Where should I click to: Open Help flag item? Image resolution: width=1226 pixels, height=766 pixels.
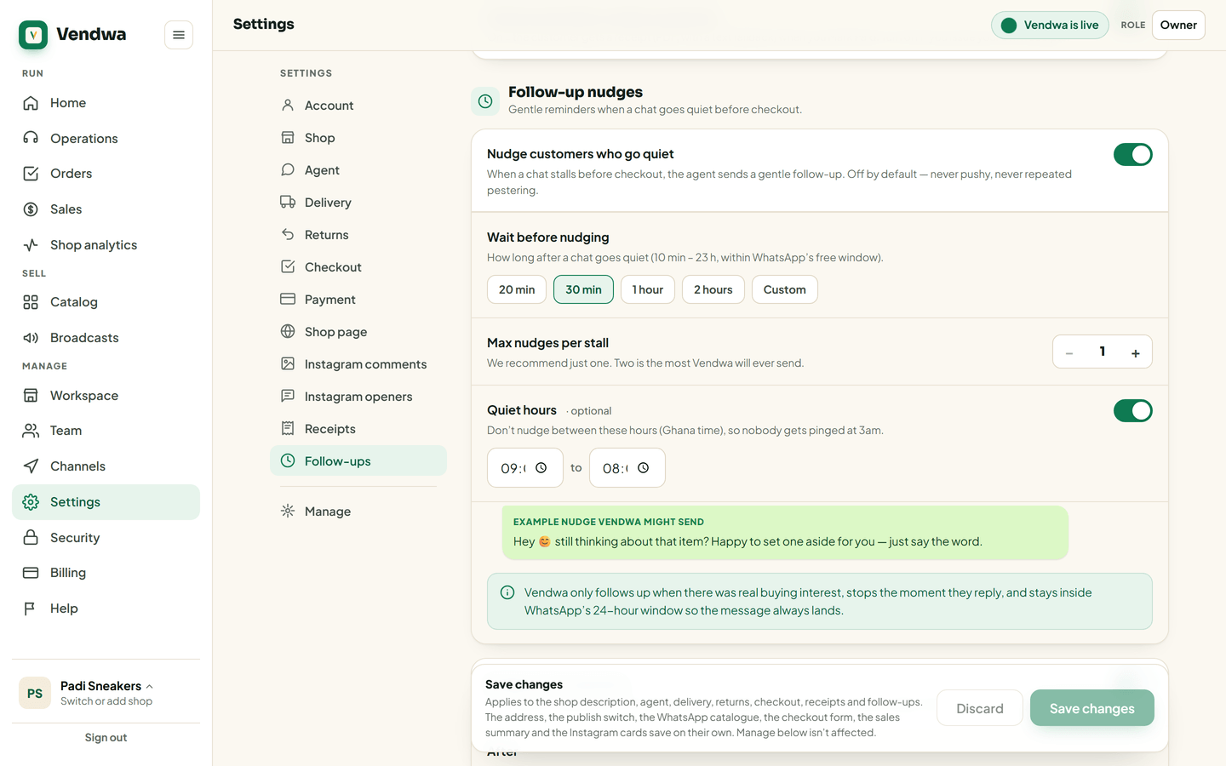106,609
